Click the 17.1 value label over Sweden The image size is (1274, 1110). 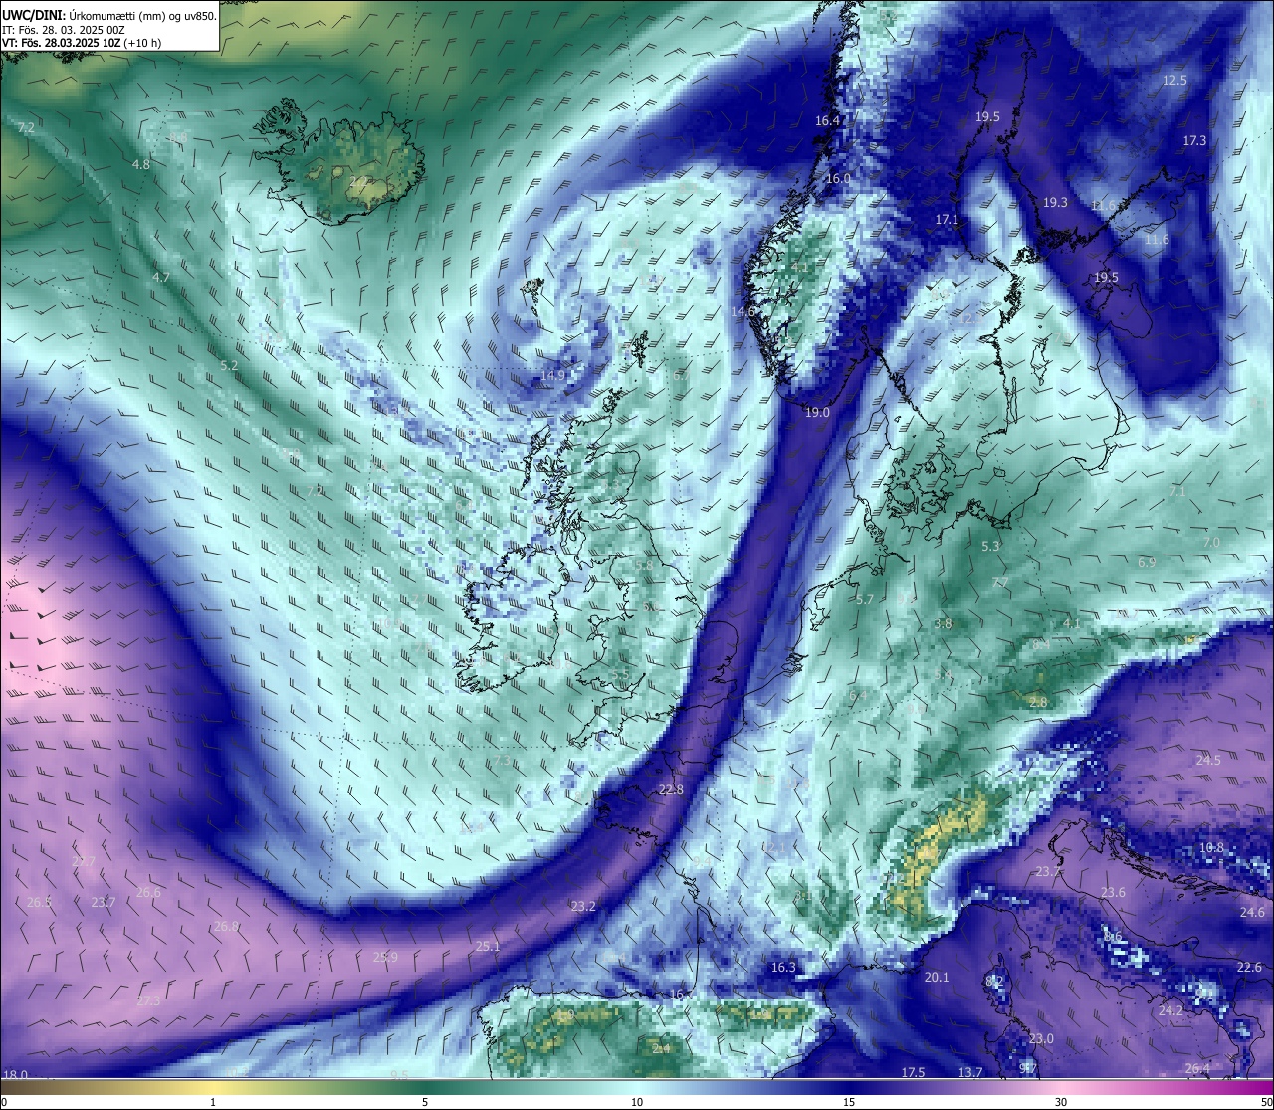(x=947, y=220)
